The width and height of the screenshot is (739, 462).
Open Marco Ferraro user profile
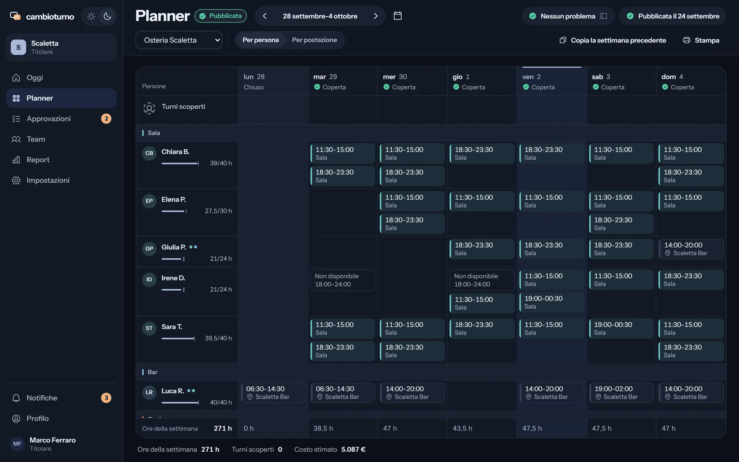61,444
